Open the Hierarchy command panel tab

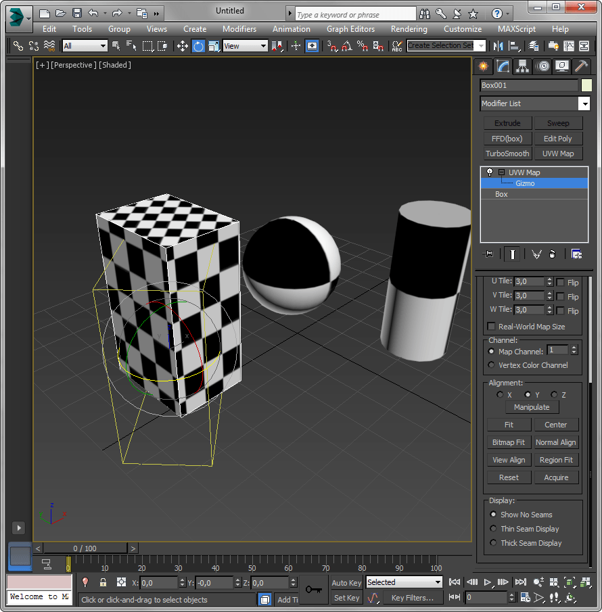pyautogui.click(x=522, y=66)
